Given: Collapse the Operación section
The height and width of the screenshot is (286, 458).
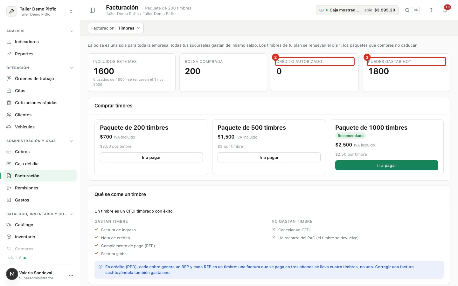Looking at the screenshot, I should [72, 68].
